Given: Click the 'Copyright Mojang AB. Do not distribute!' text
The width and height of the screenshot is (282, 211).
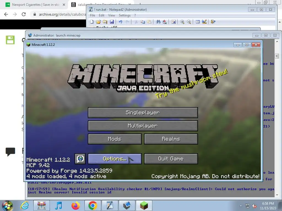Looking at the screenshot, I should tap(205, 176).
